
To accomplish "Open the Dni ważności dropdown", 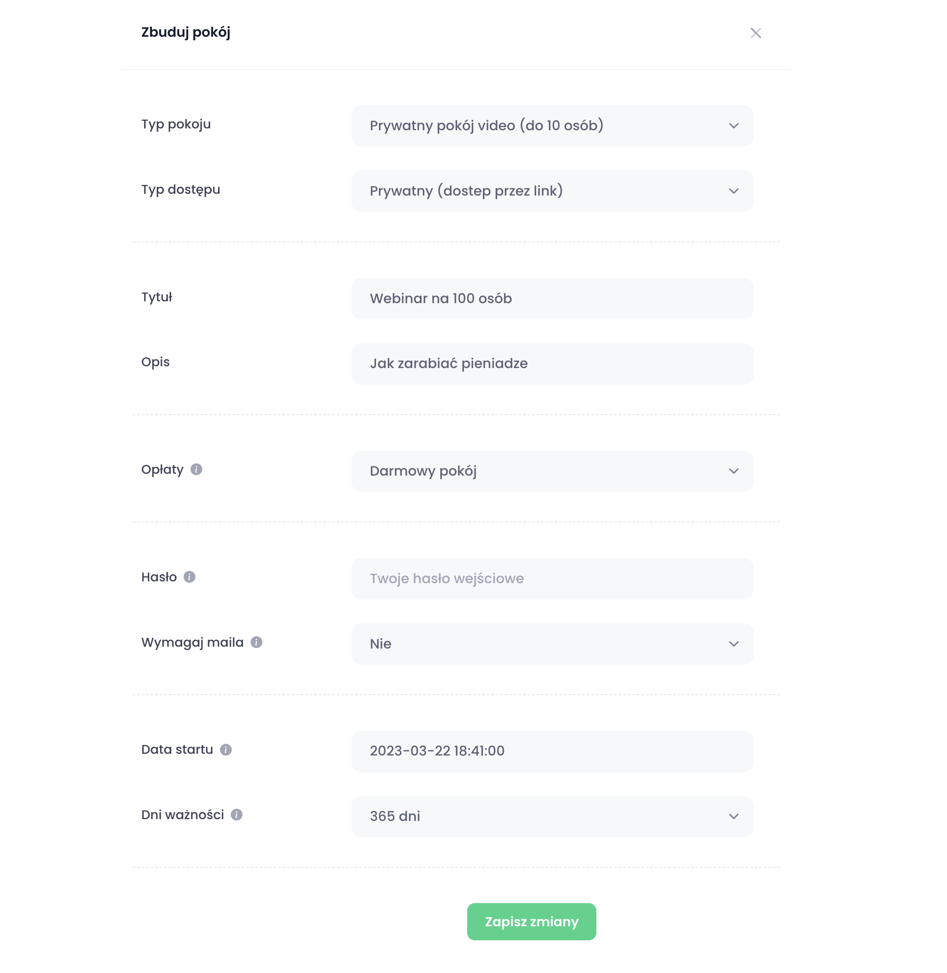I will [552, 816].
